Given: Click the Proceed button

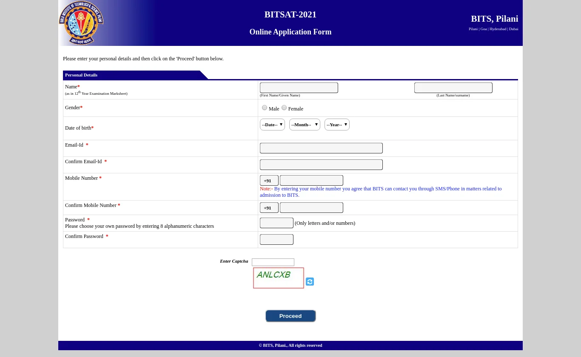Looking at the screenshot, I should coord(290,316).
